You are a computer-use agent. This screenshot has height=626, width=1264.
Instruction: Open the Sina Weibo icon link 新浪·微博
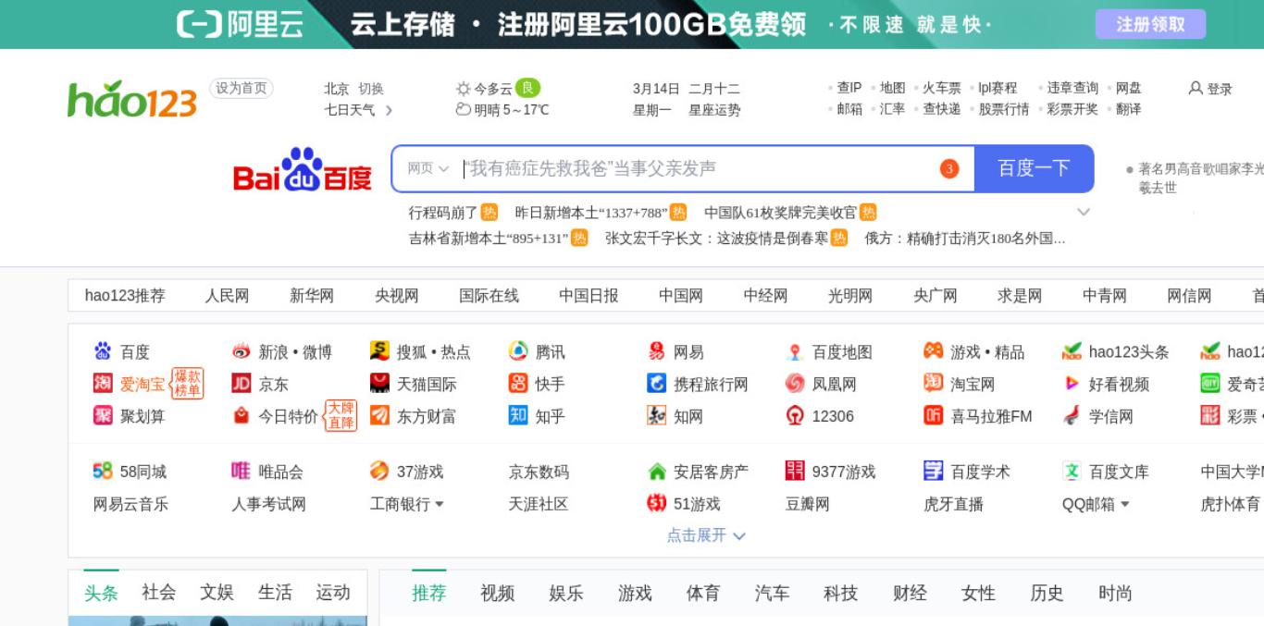[x=281, y=352]
